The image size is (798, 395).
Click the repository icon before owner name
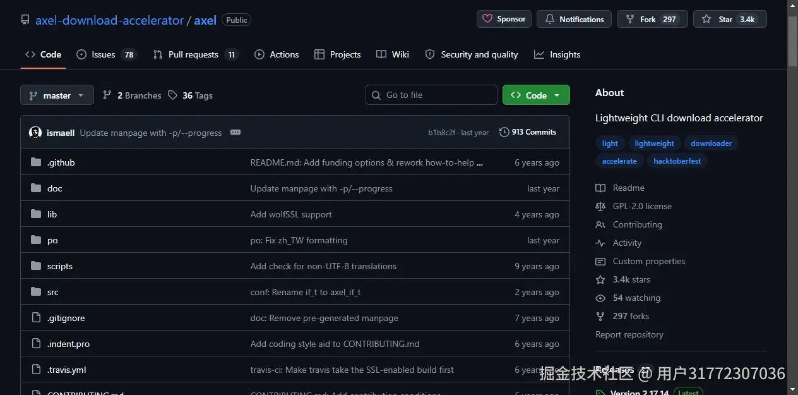25,20
